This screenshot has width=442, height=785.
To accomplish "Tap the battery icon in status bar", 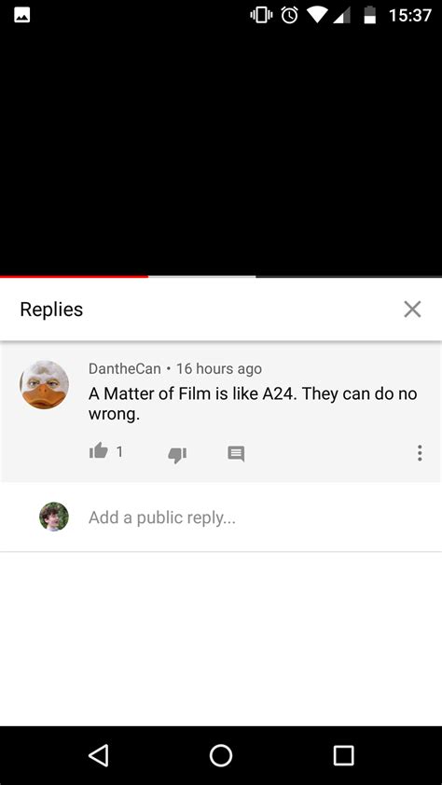I will (x=369, y=16).
